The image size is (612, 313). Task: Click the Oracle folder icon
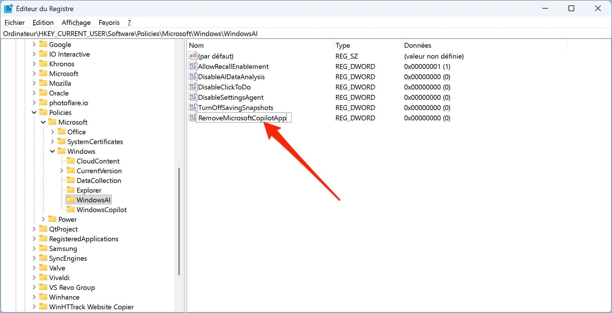(43, 93)
